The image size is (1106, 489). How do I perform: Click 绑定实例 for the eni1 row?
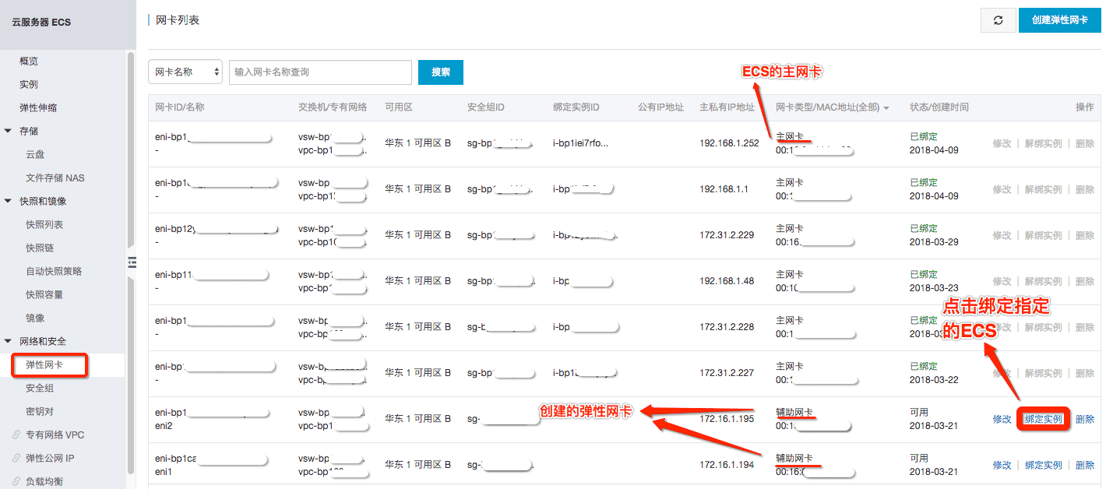click(1044, 465)
